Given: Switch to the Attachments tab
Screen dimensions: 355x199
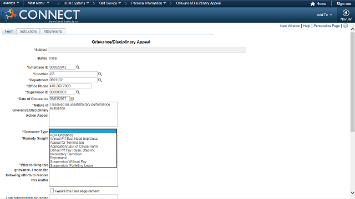Looking at the screenshot, I should (x=53, y=32).
